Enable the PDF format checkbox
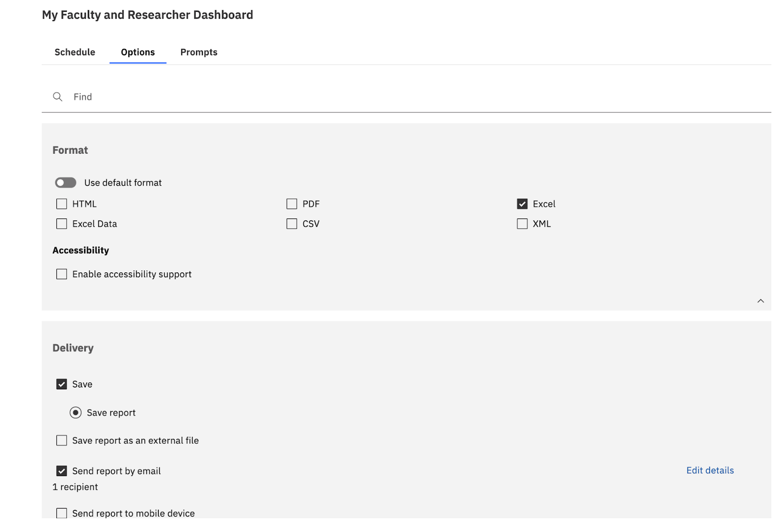Image resolution: width=784 pixels, height=529 pixels. (292, 204)
